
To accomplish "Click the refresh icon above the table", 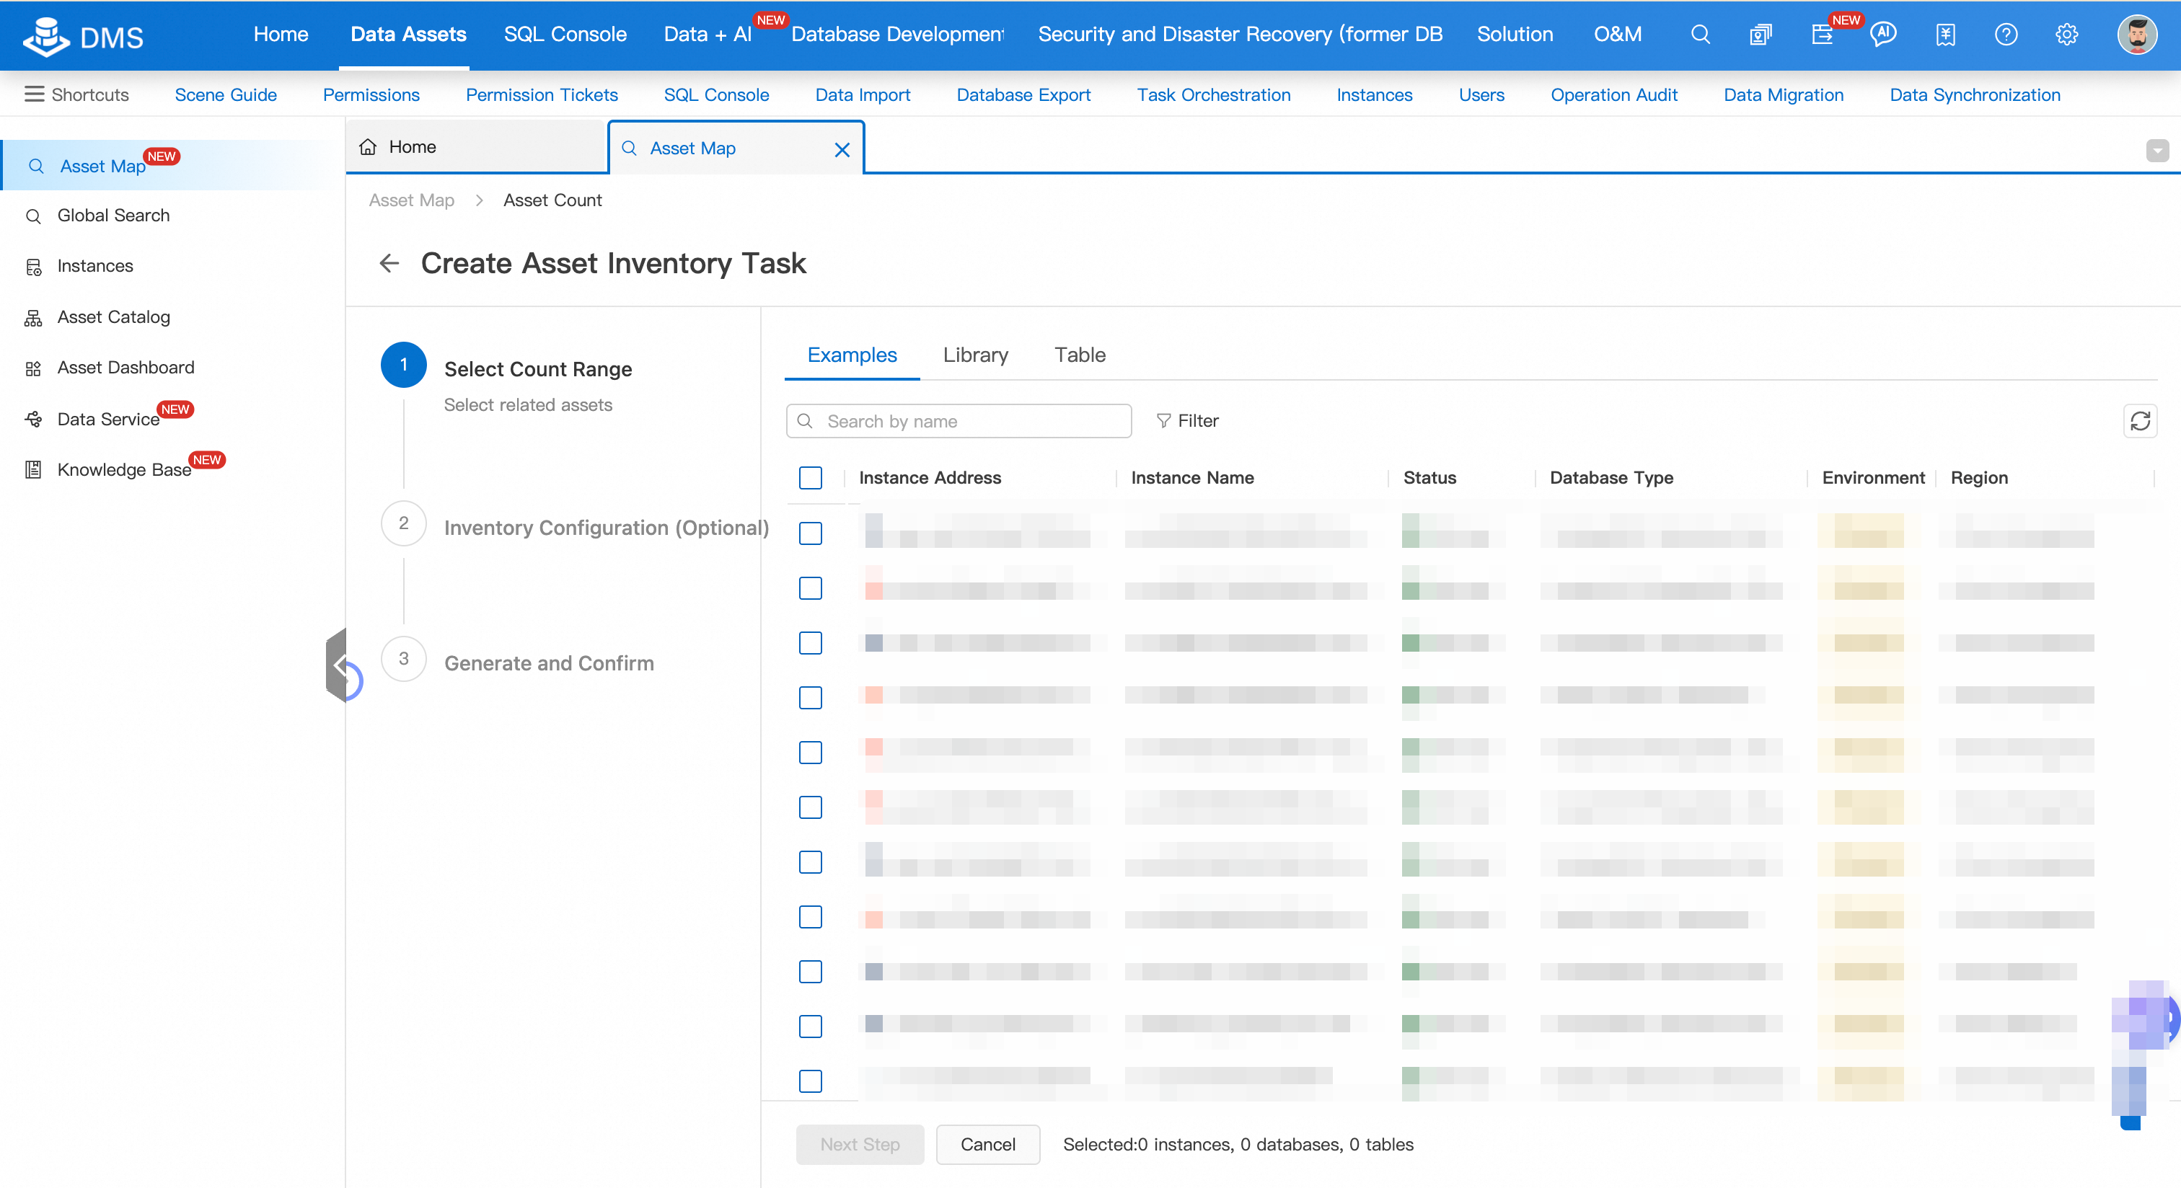I will coord(2139,422).
